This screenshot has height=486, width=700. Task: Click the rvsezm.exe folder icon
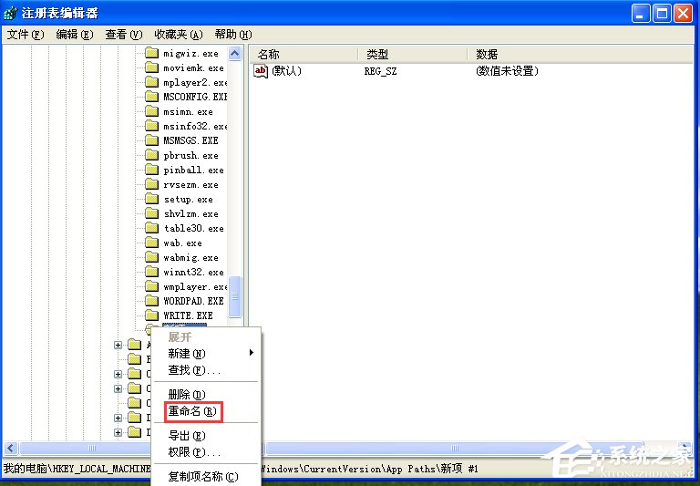(152, 184)
